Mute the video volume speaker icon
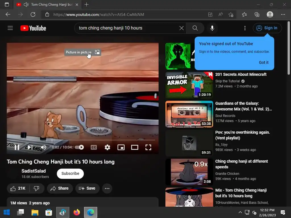Image resolution: width=291 pixels, height=218 pixels. 43,147
